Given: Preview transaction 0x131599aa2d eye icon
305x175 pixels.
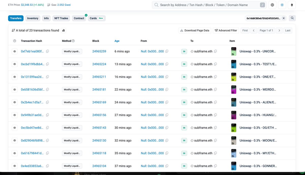Looking at the screenshot, I should click(15, 77).
